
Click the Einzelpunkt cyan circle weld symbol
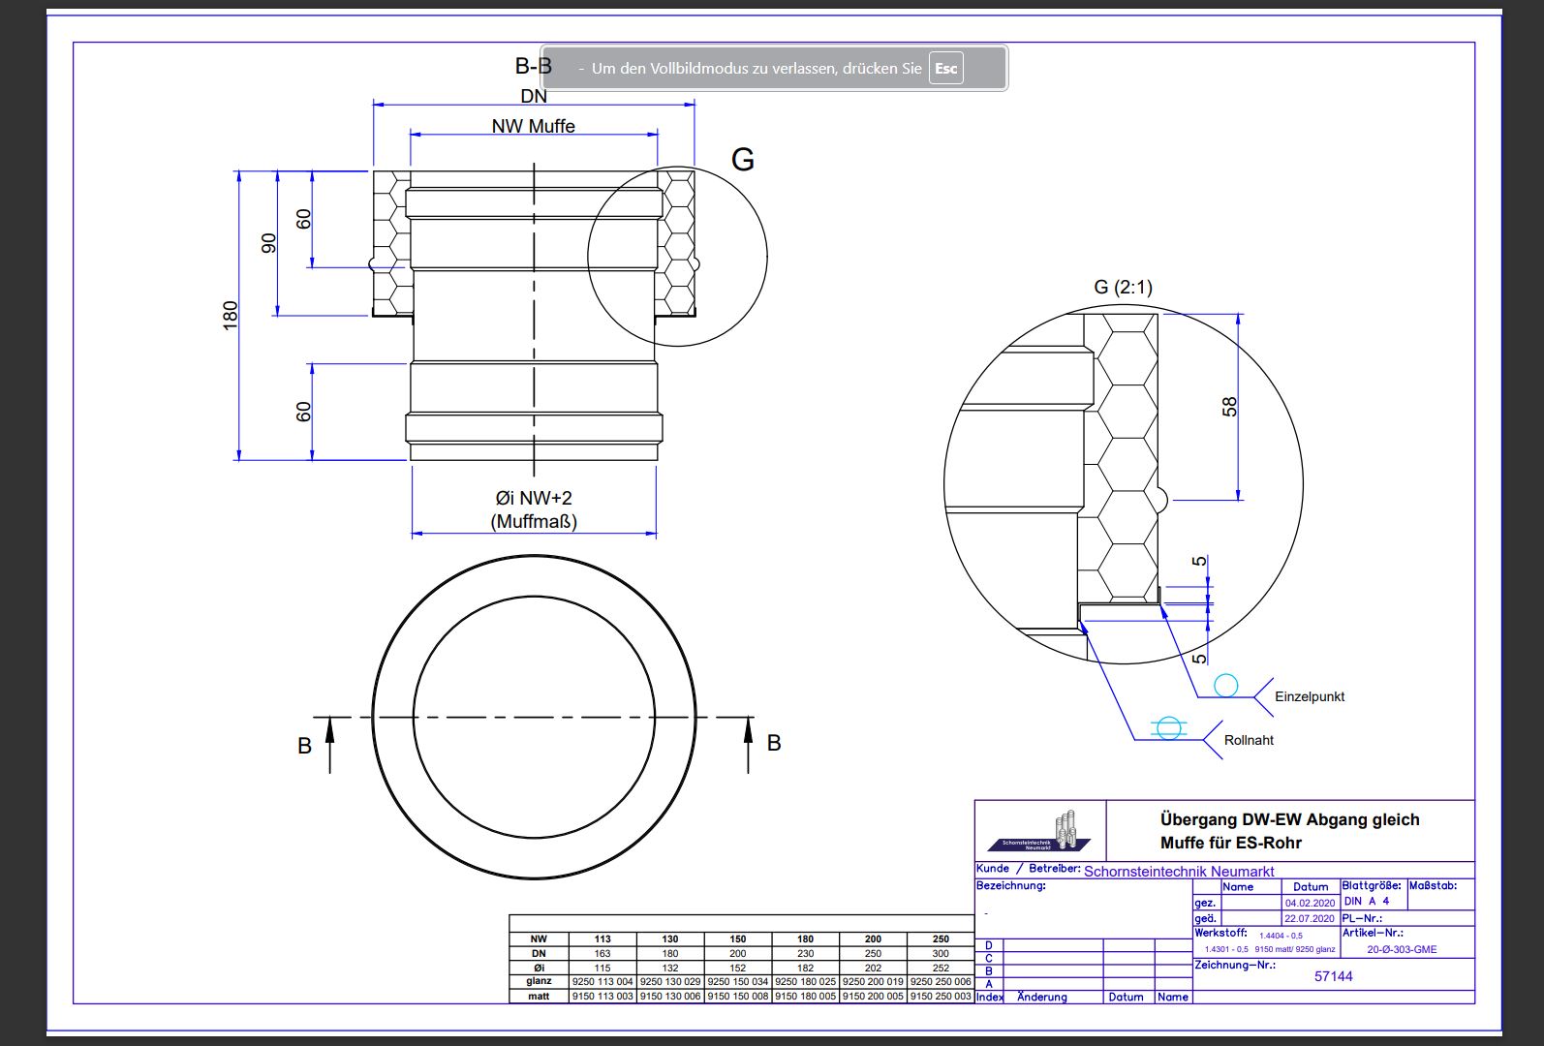(x=1226, y=686)
